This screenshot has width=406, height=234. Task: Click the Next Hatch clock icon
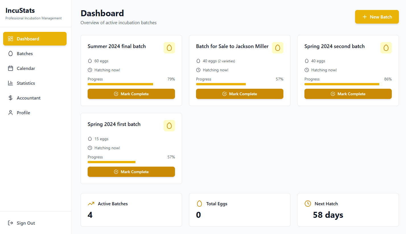(x=308, y=204)
